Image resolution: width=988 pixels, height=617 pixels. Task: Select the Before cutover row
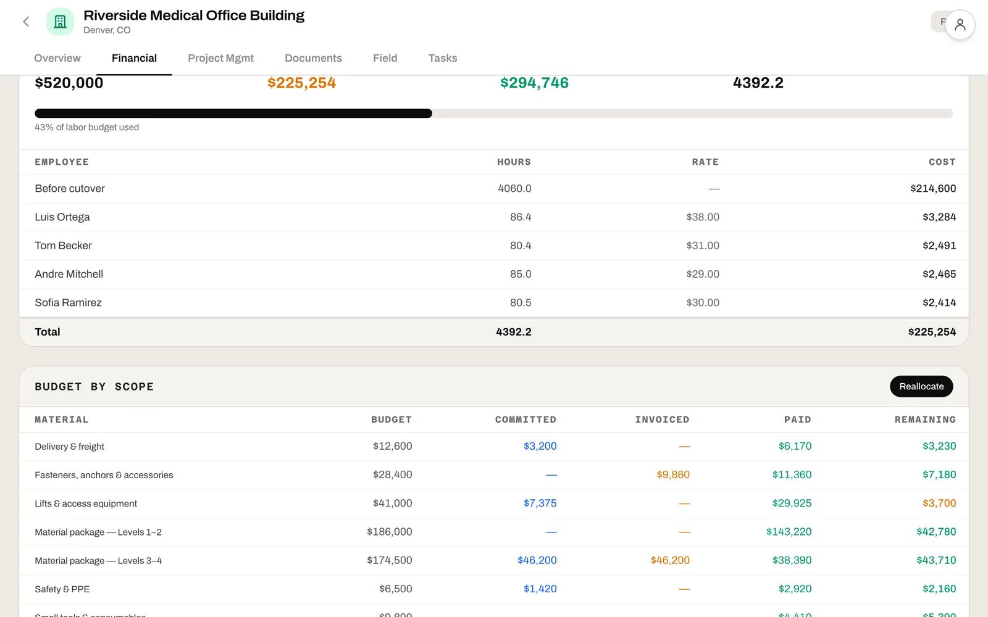(x=494, y=189)
